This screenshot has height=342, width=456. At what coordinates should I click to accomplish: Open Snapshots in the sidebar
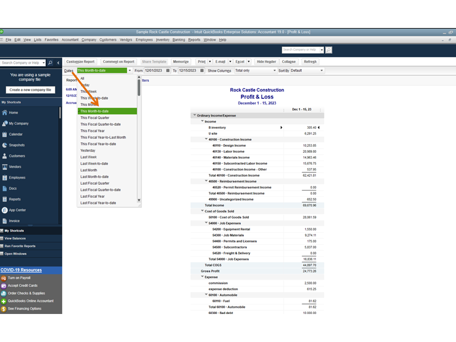(5, 145)
